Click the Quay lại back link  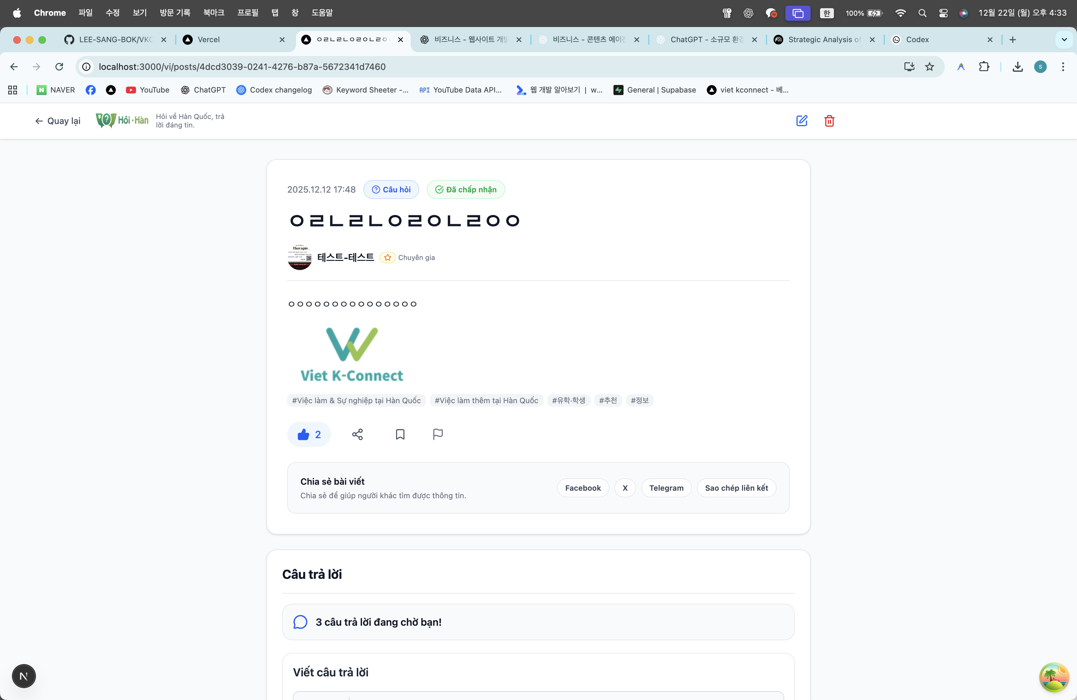58,121
